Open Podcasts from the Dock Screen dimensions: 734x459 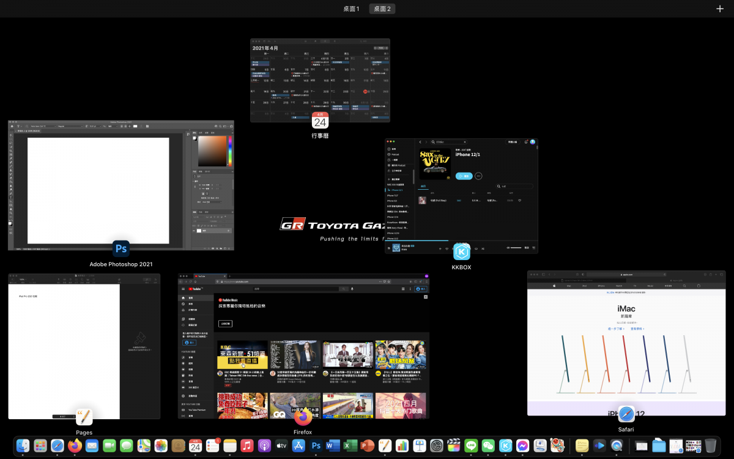[264, 446]
